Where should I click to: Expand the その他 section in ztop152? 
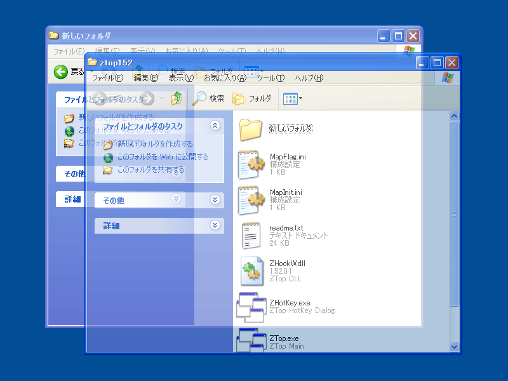215,199
